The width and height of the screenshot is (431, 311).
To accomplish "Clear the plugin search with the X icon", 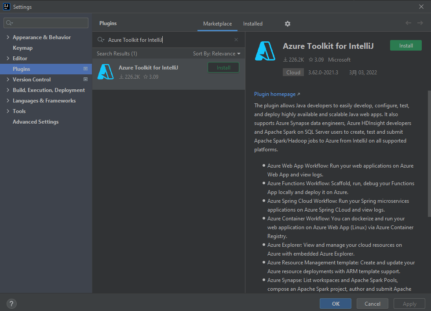I will coord(236,39).
